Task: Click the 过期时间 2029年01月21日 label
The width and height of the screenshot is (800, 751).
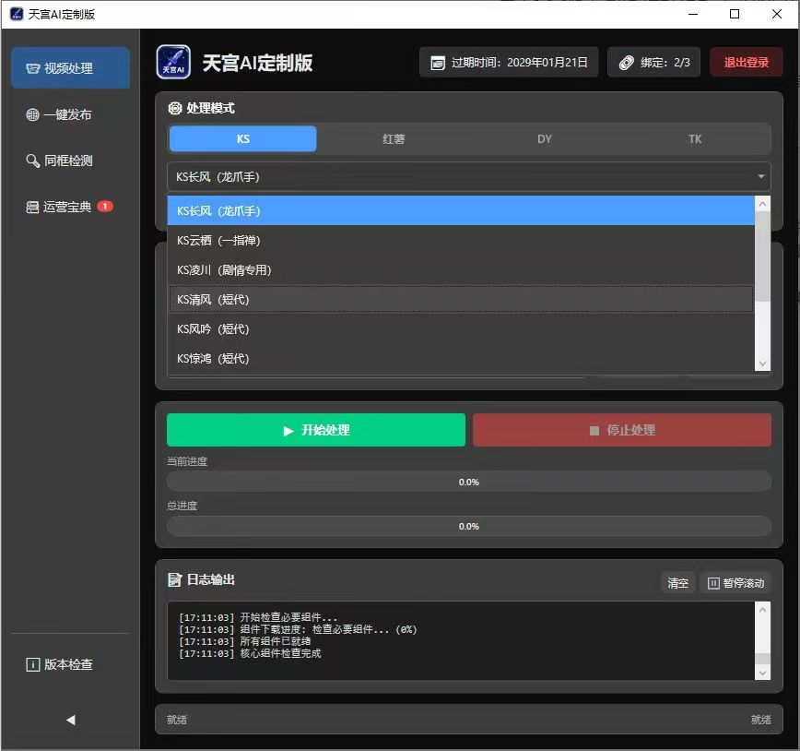Action: tap(509, 63)
